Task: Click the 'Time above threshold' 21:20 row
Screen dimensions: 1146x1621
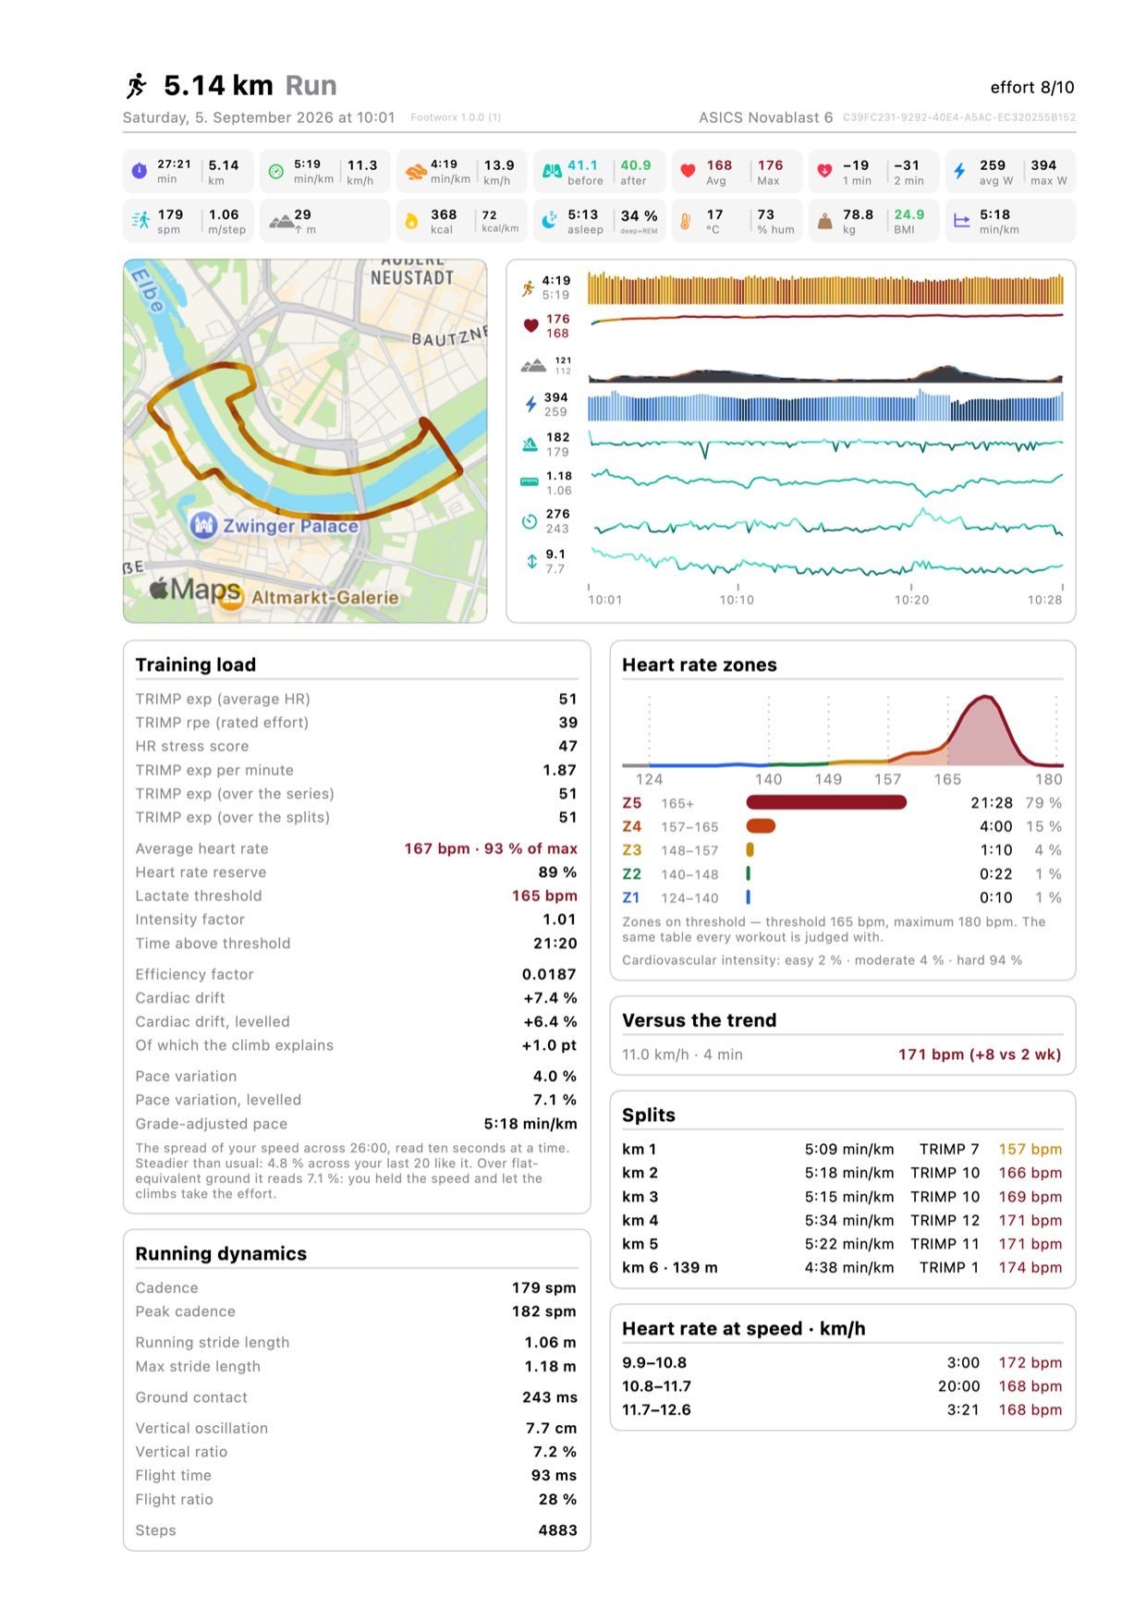Action: [356, 943]
